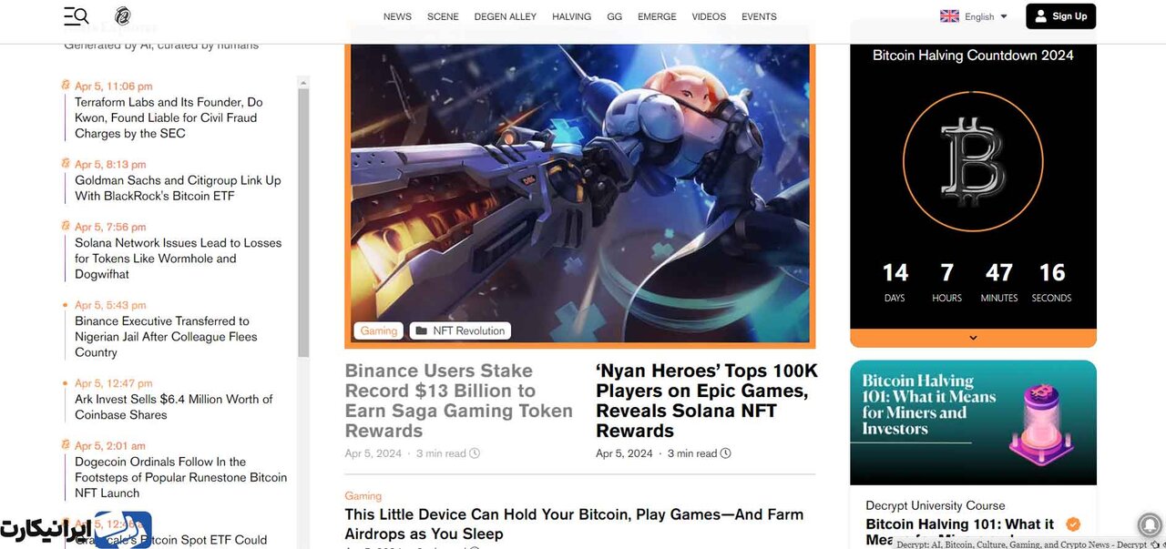The width and height of the screenshot is (1166, 549).
Task: Open Bitcoin Halving 101 course thumbnail
Action: pos(973,422)
